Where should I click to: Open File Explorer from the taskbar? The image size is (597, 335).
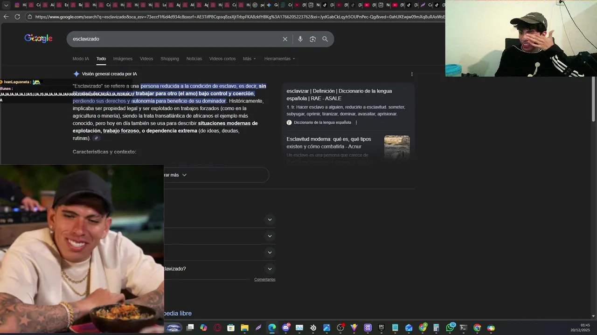(244, 328)
